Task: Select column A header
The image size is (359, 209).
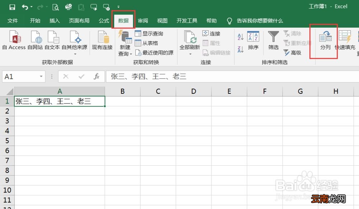Action: point(60,91)
